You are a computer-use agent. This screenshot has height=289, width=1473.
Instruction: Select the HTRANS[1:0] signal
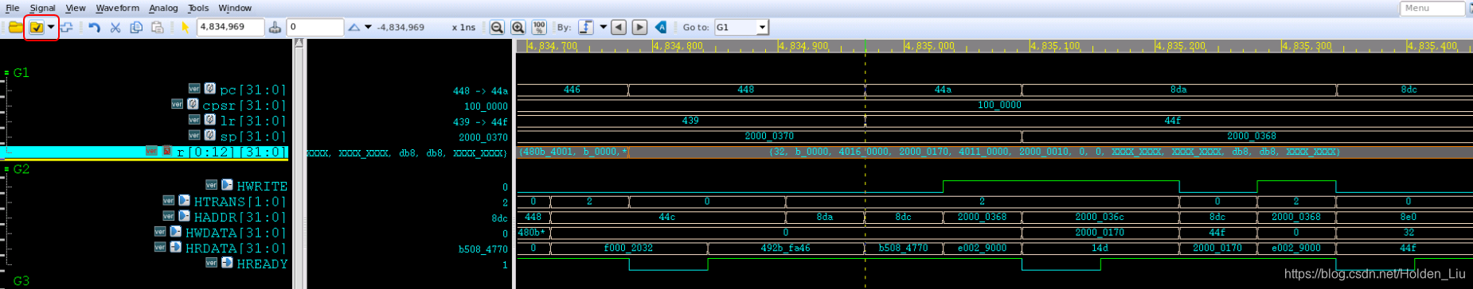click(240, 202)
